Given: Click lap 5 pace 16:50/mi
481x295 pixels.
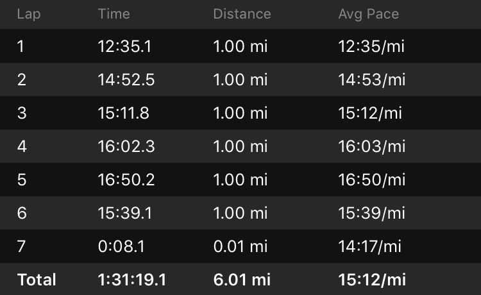Looking at the screenshot, I should 371,180.
